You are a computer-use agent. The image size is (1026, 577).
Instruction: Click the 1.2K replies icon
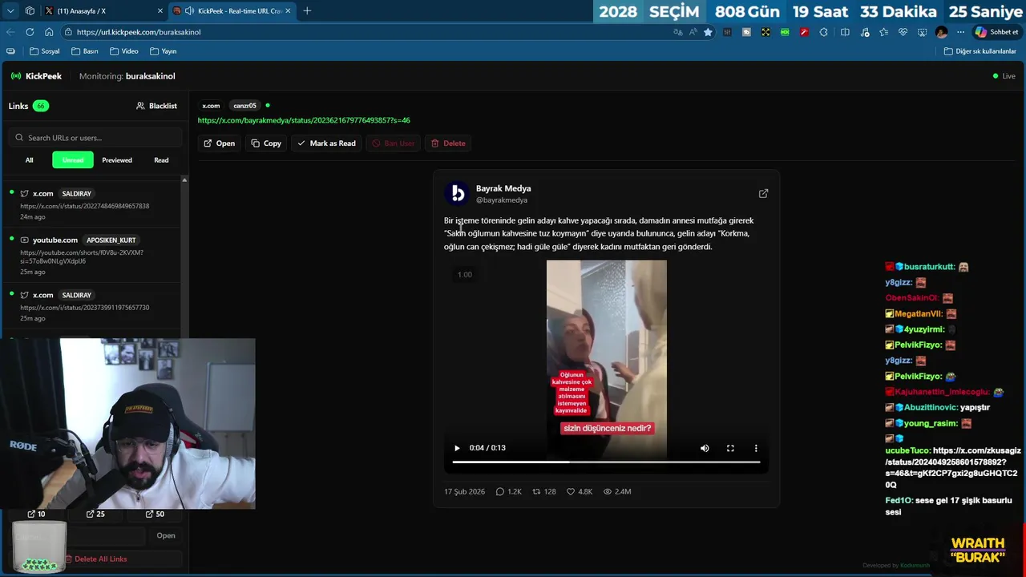click(x=500, y=491)
